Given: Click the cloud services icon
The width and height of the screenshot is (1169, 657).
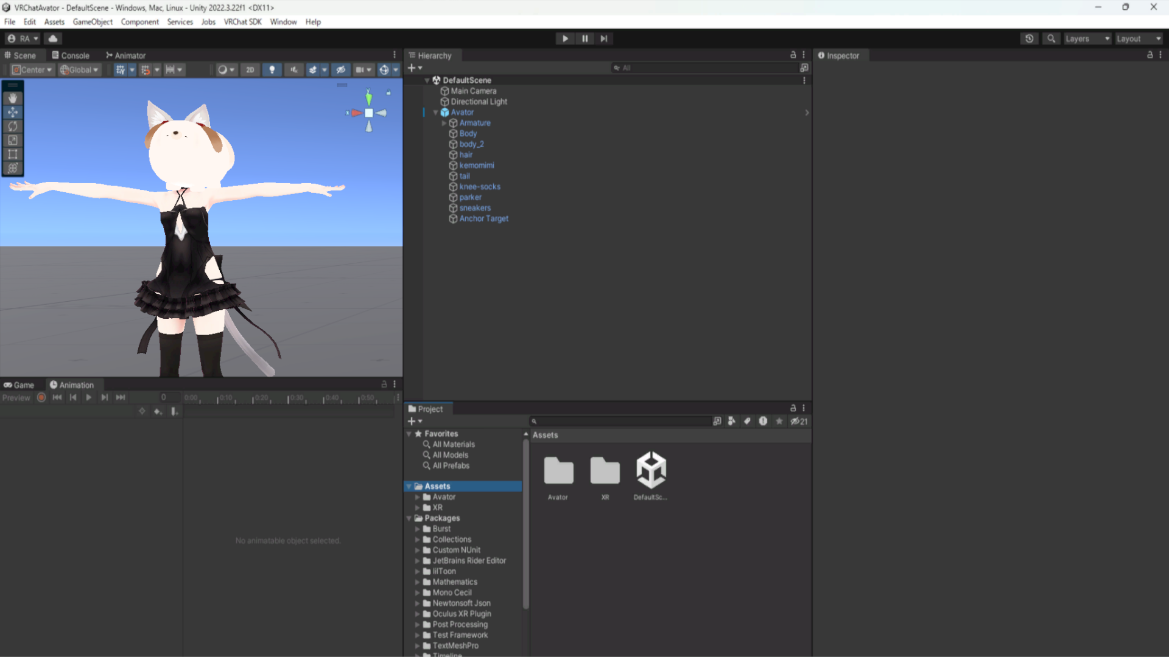Looking at the screenshot, I should (53, 38).
